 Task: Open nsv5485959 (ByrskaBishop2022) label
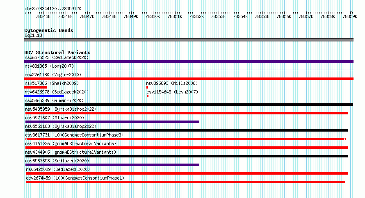point(61,109)
